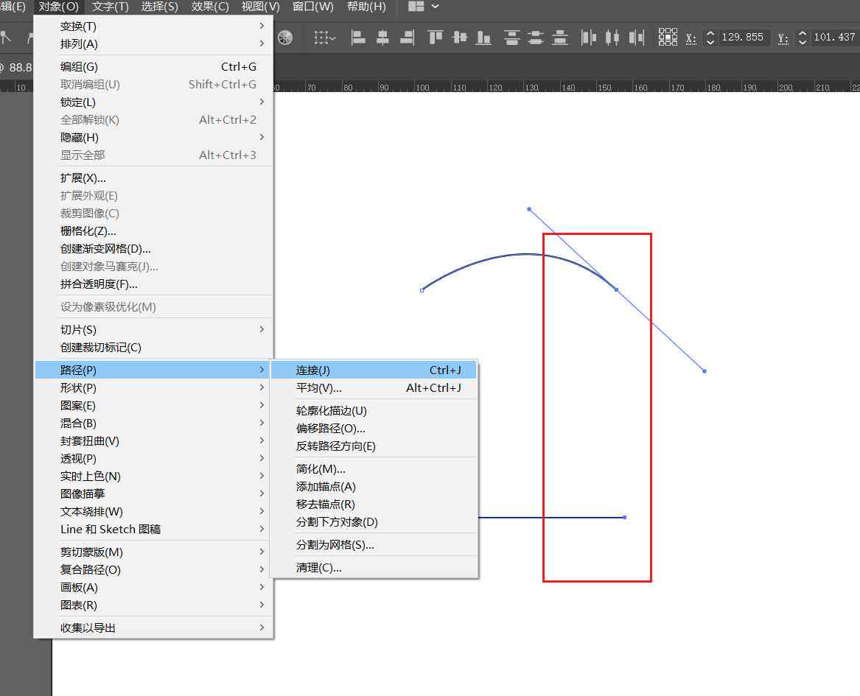This screenshot has width=860, height=696.
Task: Choose 连接(J) in the path submenu
Action: (374, 370)
